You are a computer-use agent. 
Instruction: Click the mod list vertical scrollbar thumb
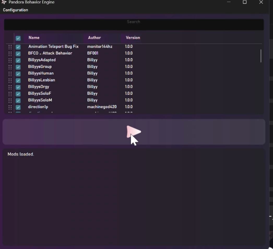[x=261, y=56]
